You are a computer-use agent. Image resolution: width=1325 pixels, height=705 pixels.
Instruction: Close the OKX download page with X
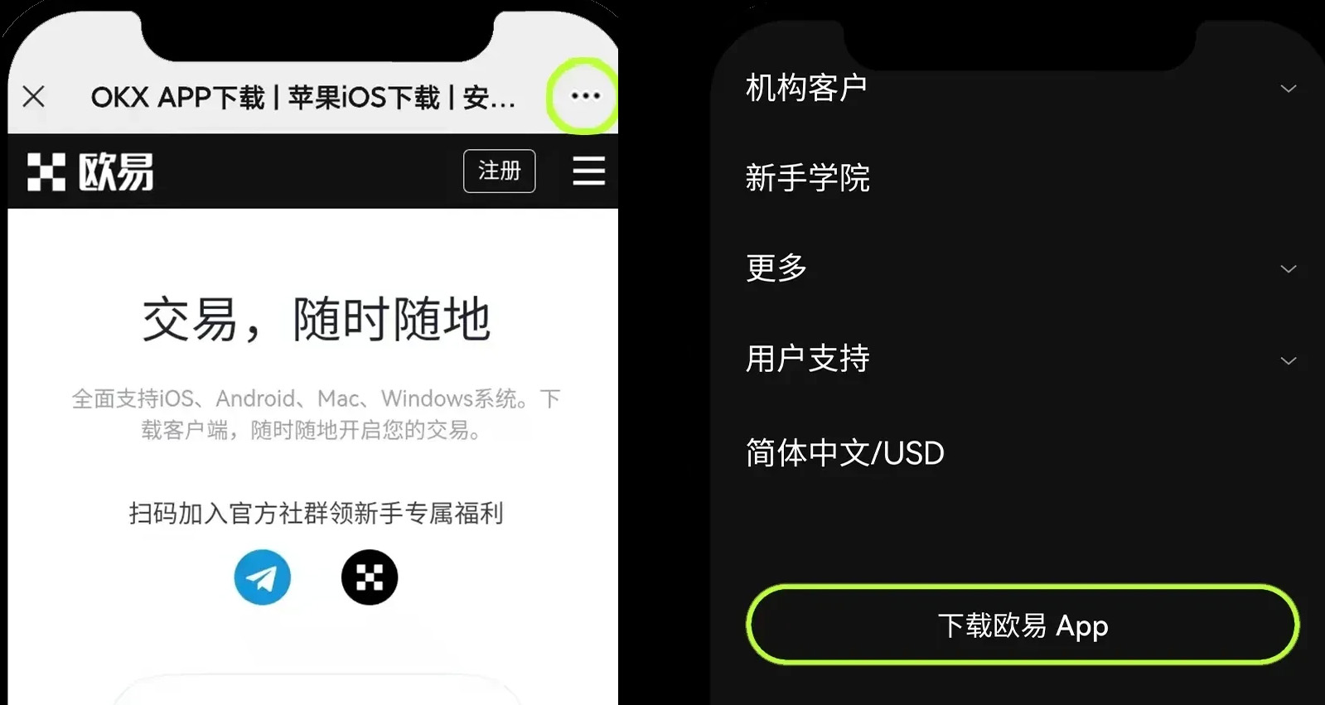[x=34, y=97]
